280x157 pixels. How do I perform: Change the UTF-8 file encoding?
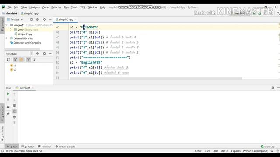click(224, 151)
